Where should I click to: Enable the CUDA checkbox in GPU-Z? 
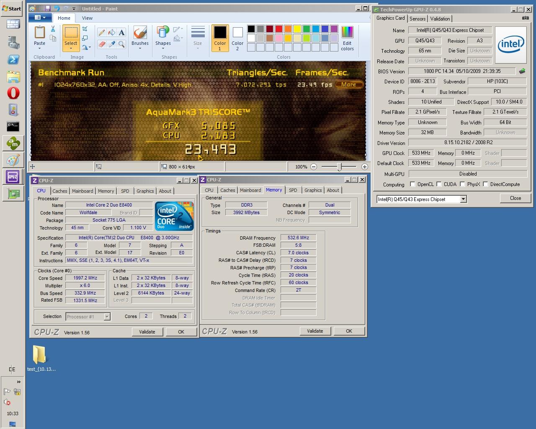click(439, 184)
